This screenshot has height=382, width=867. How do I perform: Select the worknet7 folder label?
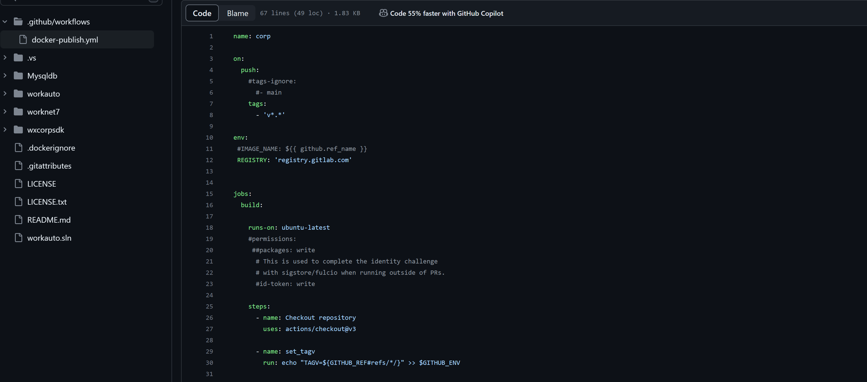[43, 112]
